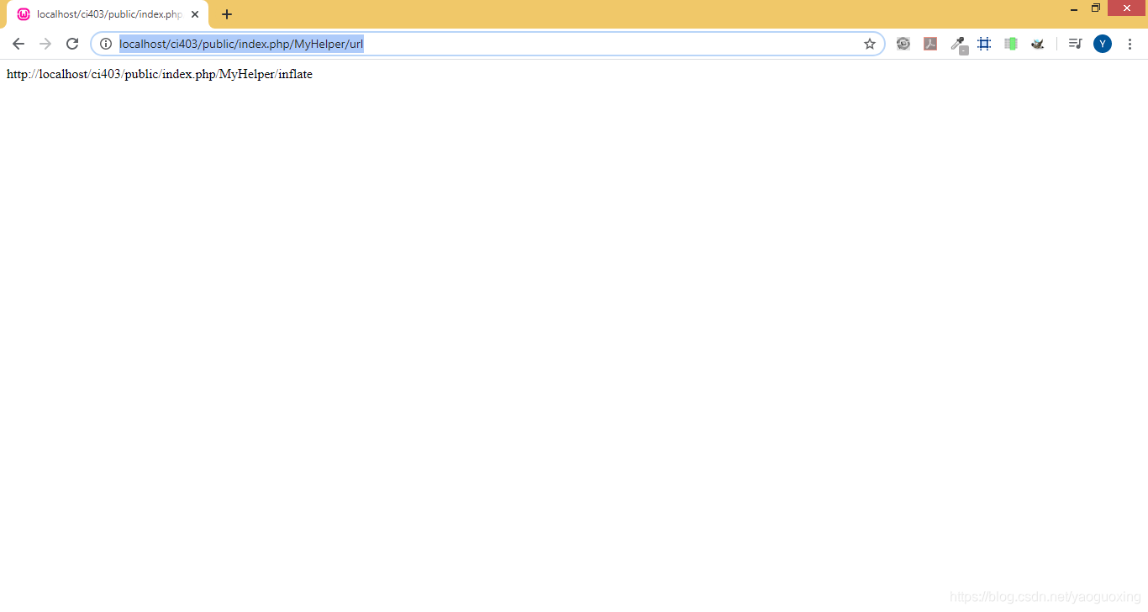This screenshot has height=612, width=1148.
Task: Go forward to the next page
Action: [x=45, y=44]
